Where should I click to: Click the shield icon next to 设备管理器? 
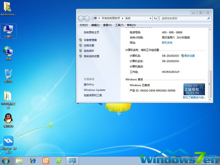click(x=80, y=40)
